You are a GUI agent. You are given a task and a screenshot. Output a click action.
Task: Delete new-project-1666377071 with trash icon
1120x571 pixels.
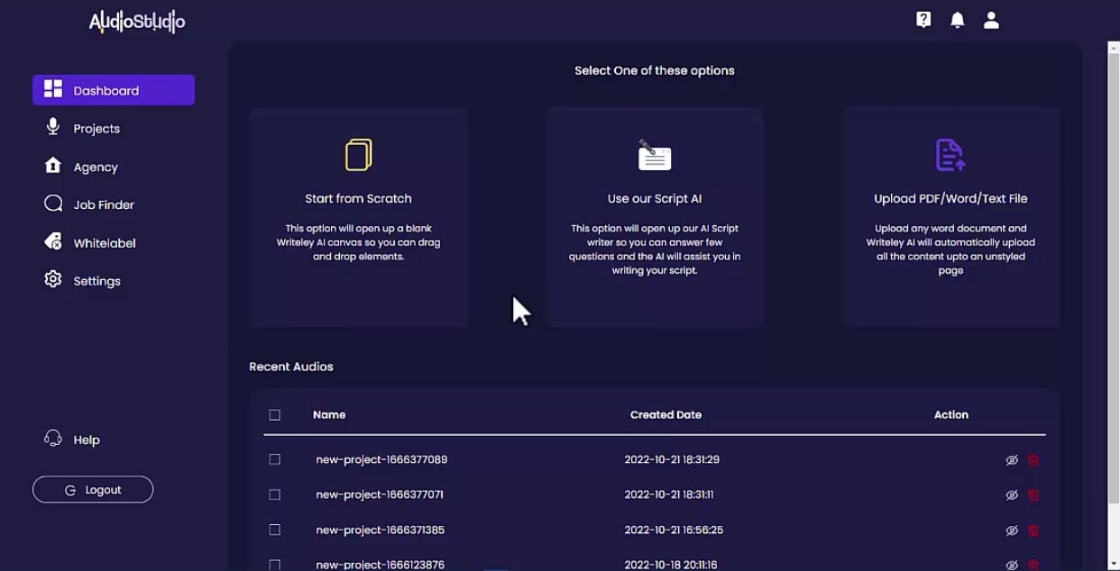[x=1033, y=495]
